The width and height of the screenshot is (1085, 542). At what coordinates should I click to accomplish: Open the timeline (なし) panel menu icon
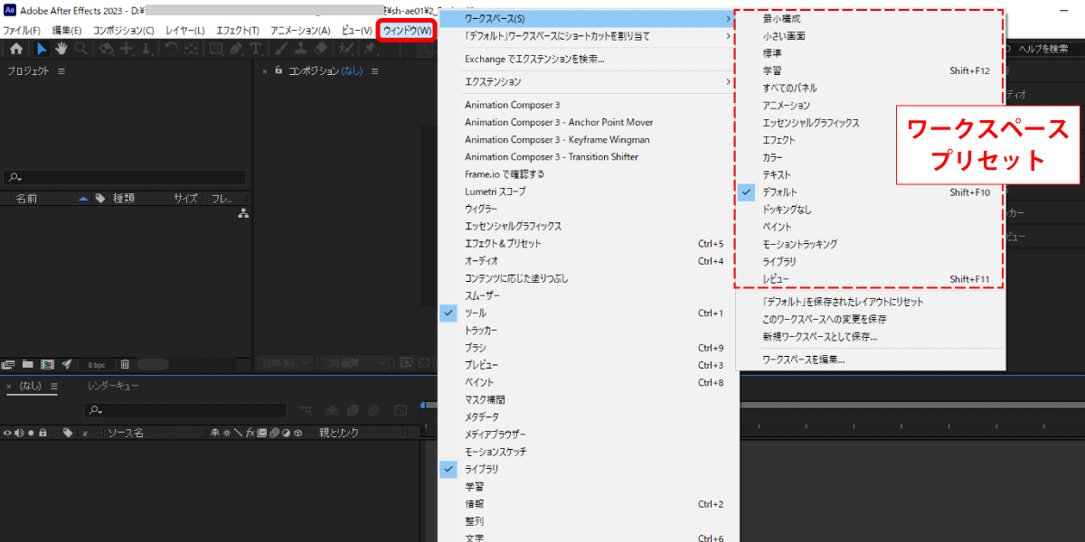[x=54, y=387]
